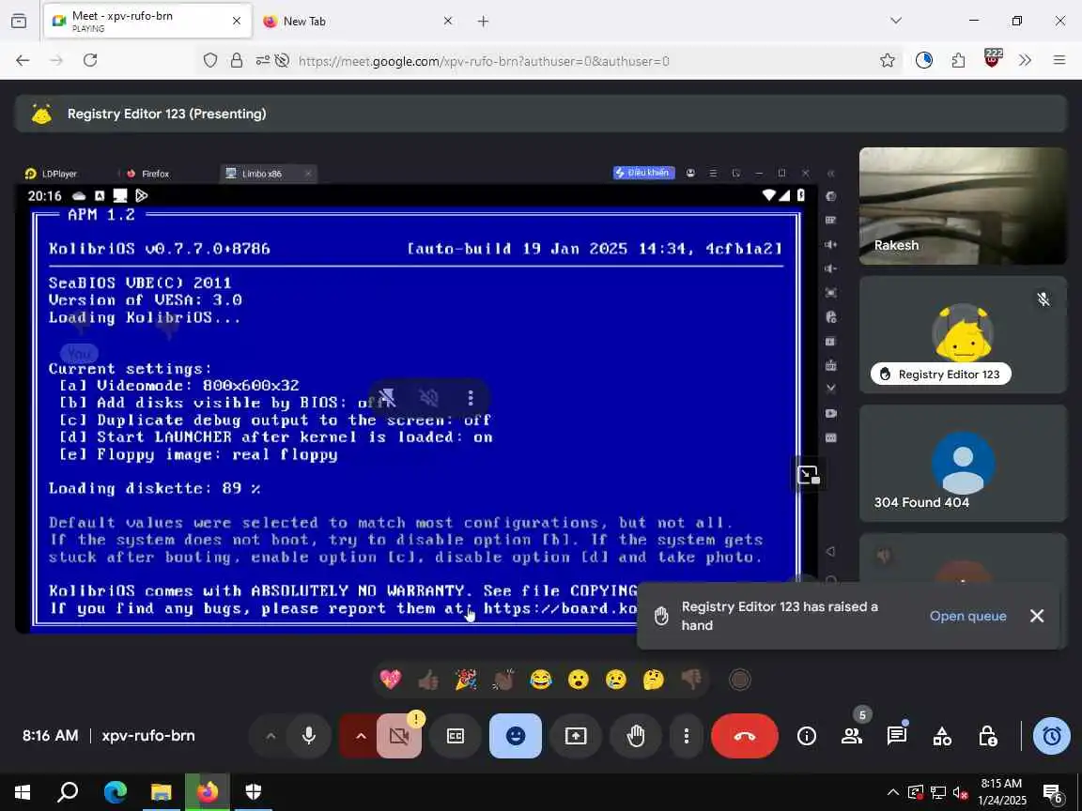Open presentation overlay three-dot menu

click(x=471, y=397)
